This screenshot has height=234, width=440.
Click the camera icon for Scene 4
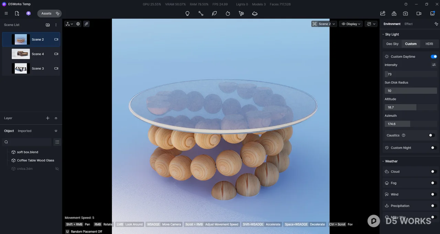pyautogui.click(x=56, y=54)
